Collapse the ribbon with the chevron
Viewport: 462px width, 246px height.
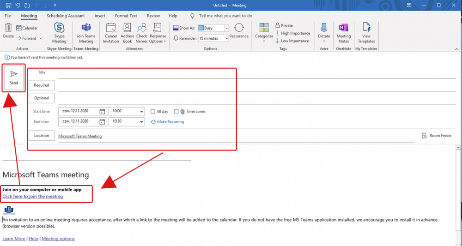tap(456, 49)
